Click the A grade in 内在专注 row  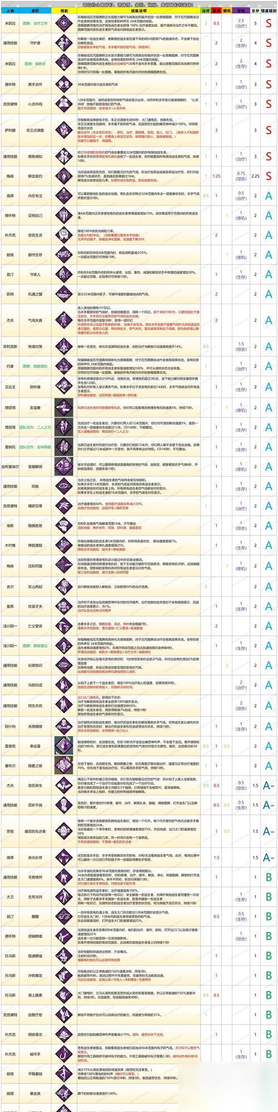coord(269,196)
